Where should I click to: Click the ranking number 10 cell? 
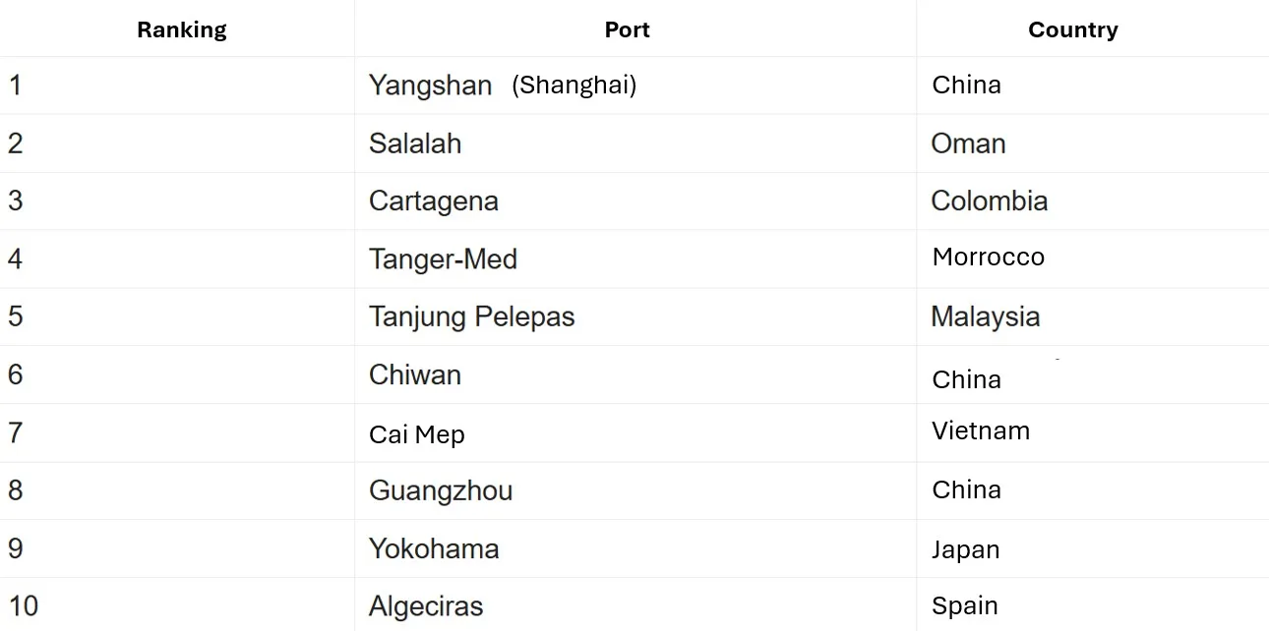tap(24, 605)
